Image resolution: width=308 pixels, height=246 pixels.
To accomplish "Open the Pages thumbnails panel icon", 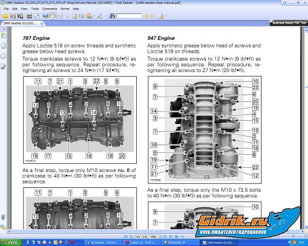I will (x=3, y=46).
